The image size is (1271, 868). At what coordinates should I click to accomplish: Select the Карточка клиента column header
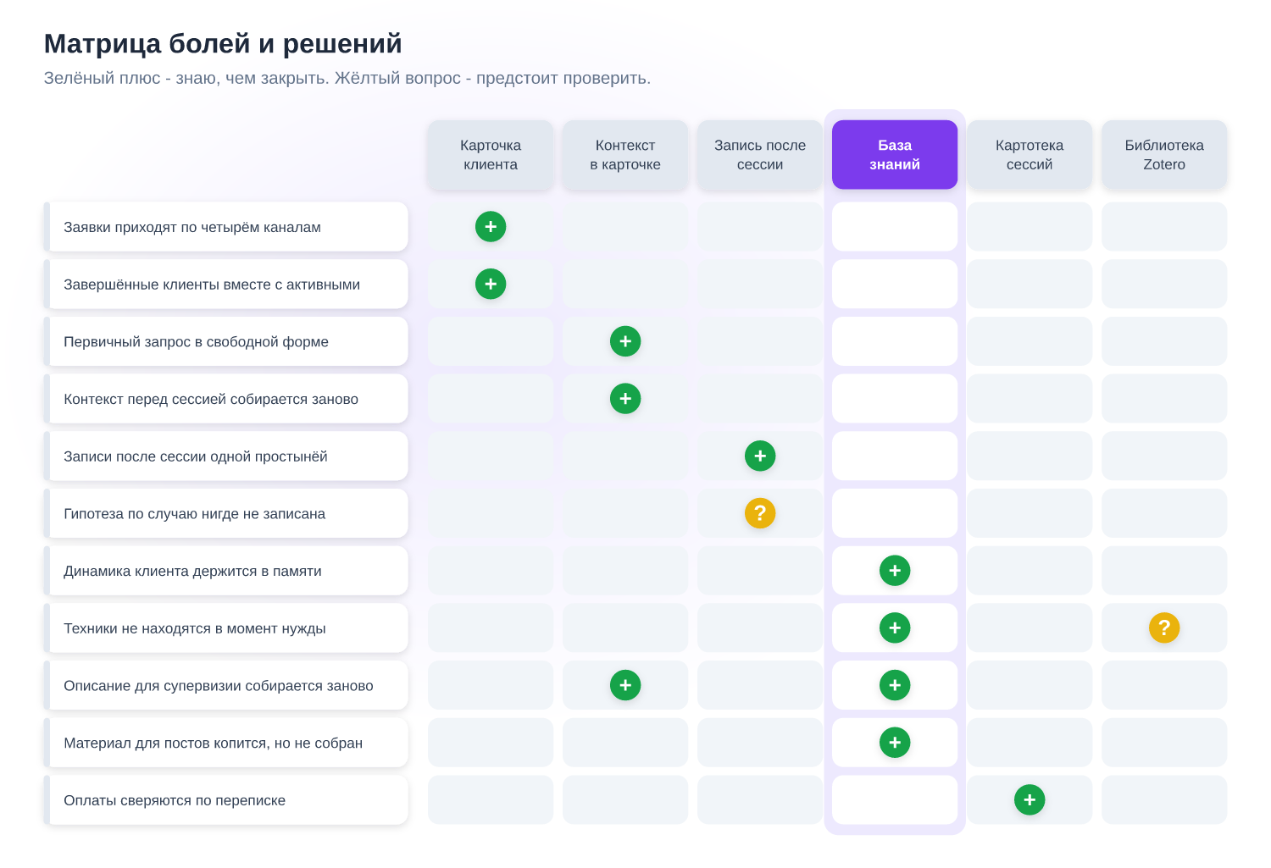[x=491, y=155]
